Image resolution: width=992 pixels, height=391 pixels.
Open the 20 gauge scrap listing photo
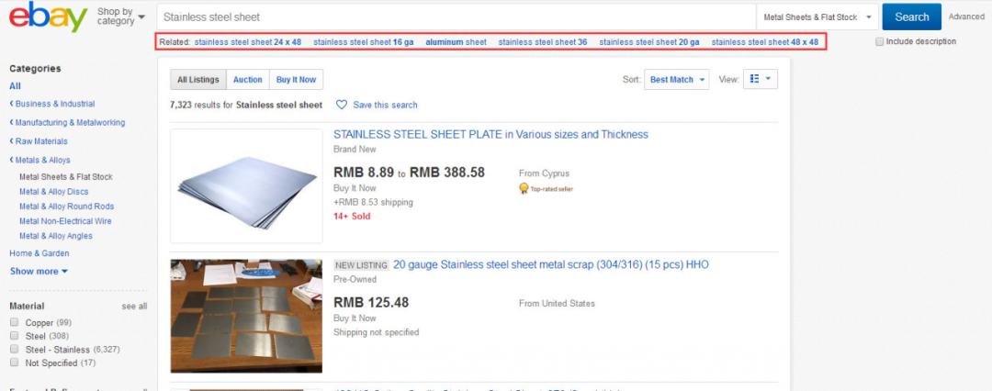click(x=246, y=315)
